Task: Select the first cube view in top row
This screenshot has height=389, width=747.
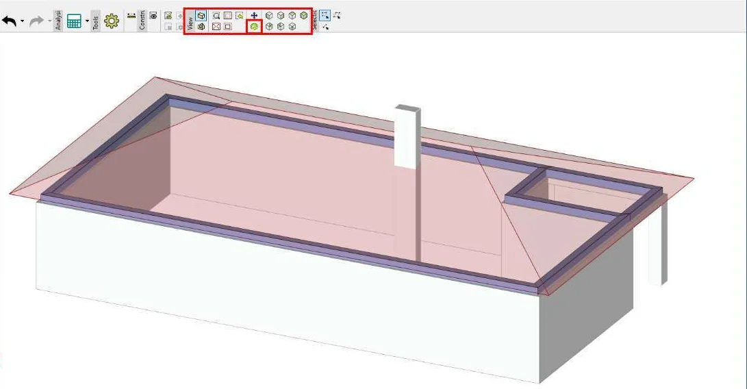Action: [x=269, y=16]
